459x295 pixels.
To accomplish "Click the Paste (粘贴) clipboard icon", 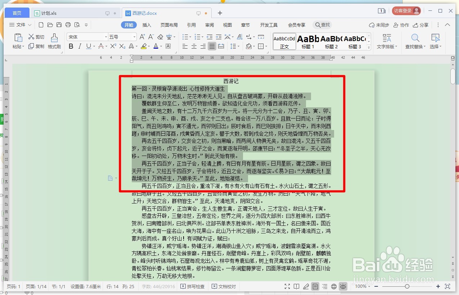I will click(x=18, y=37).
